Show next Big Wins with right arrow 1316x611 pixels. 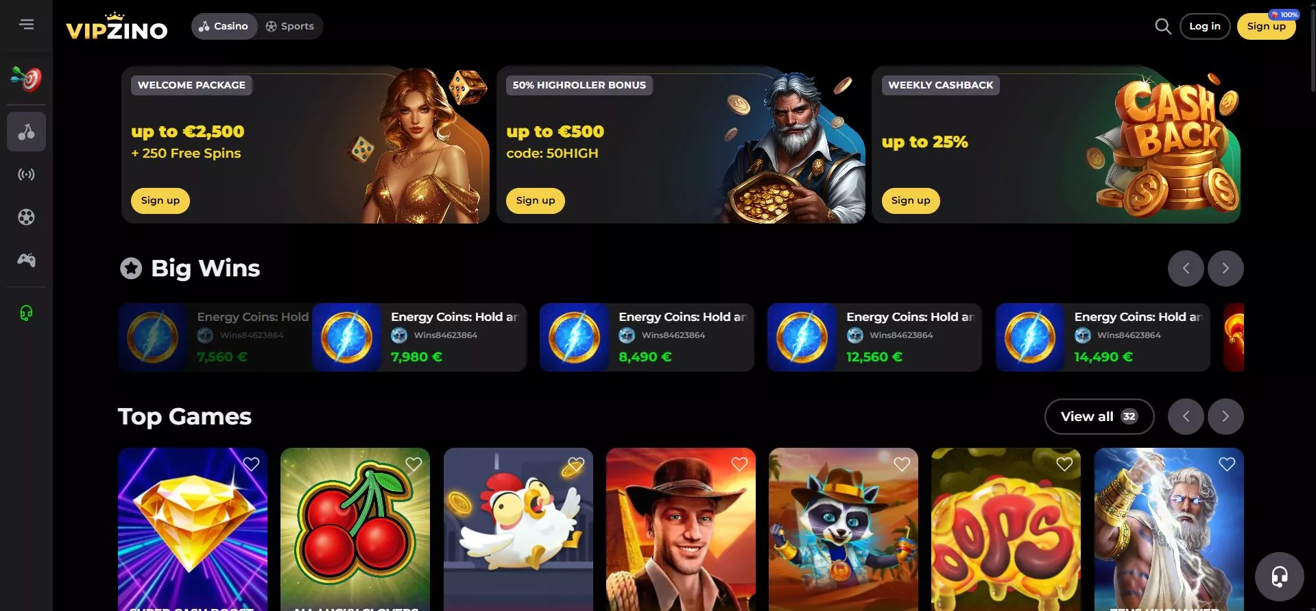[1225, 268]
